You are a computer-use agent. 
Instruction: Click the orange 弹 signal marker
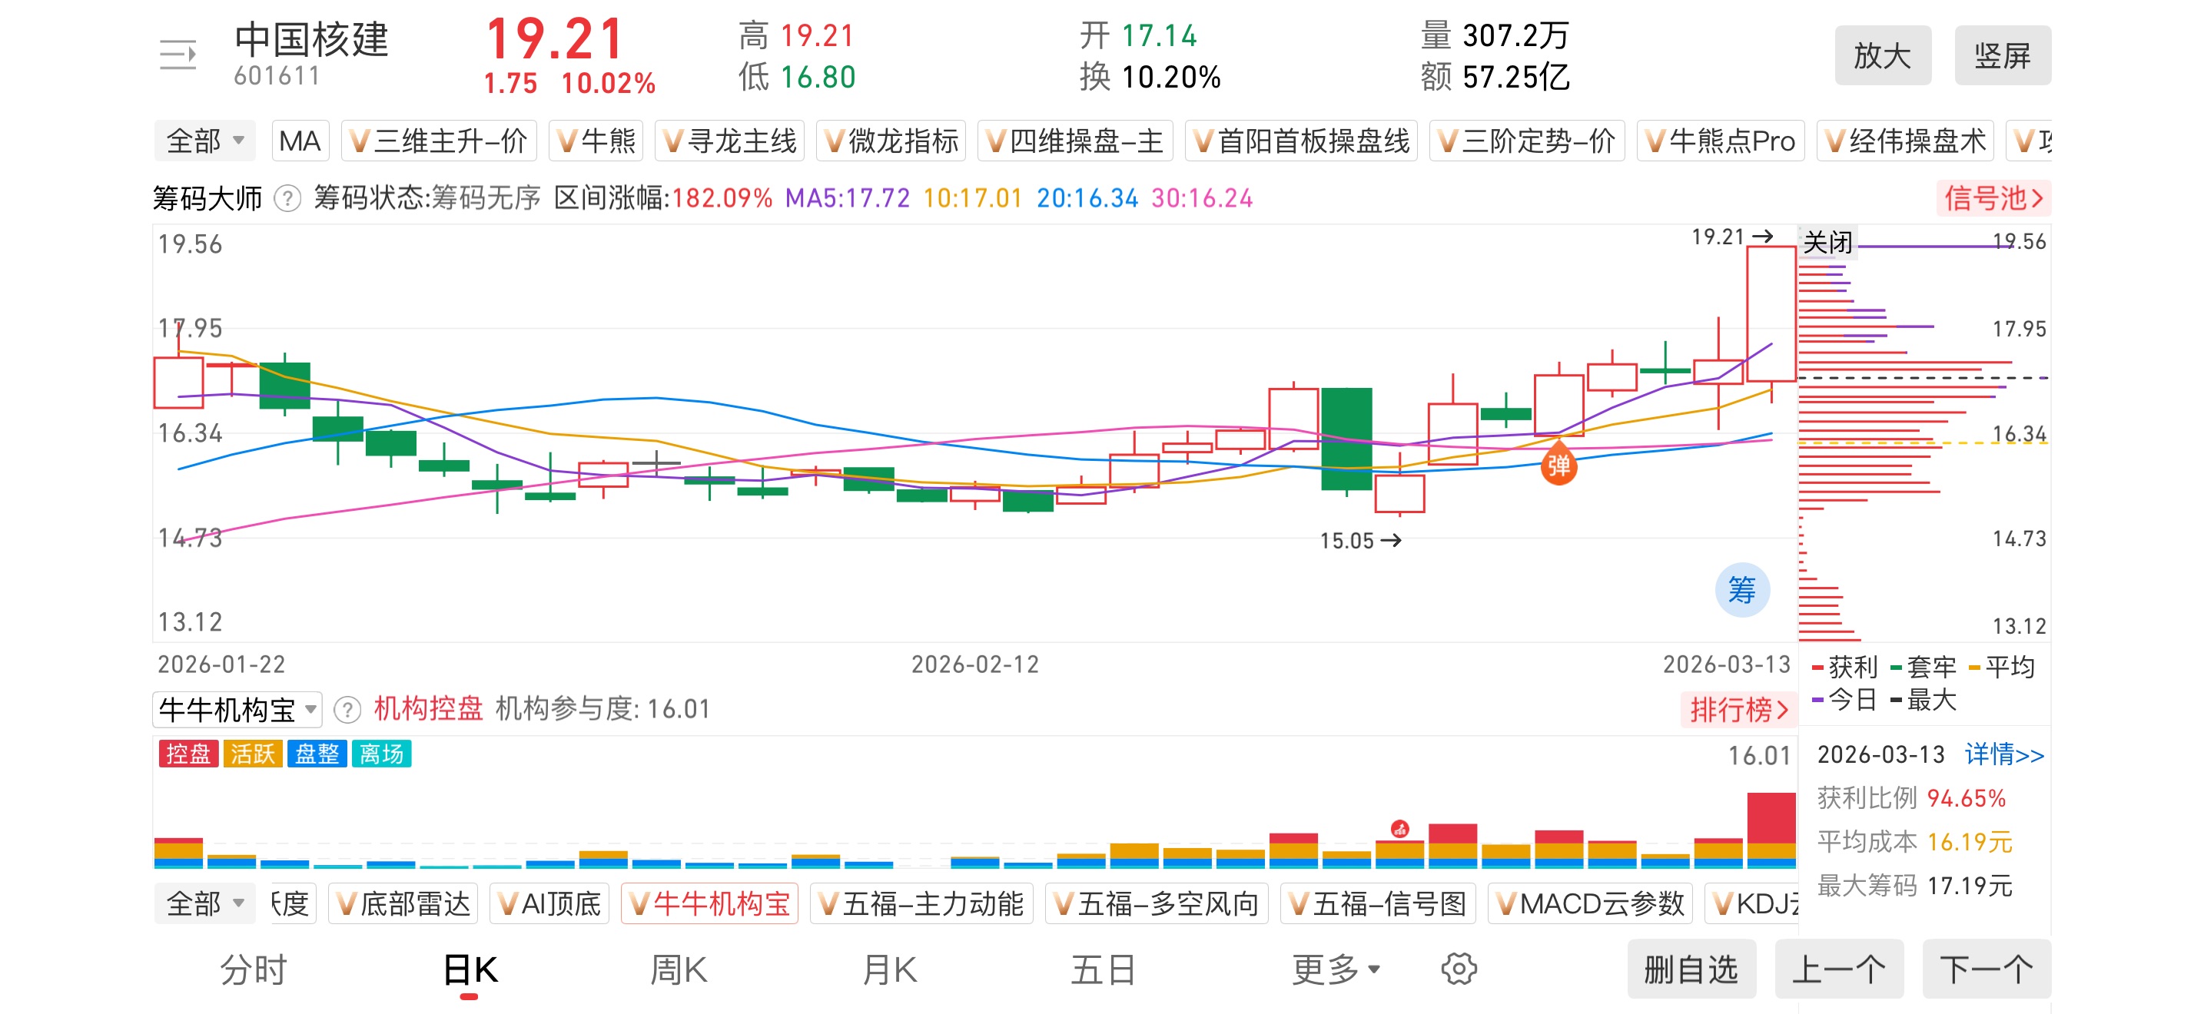pyautogui.click(x=1558, y=465)
